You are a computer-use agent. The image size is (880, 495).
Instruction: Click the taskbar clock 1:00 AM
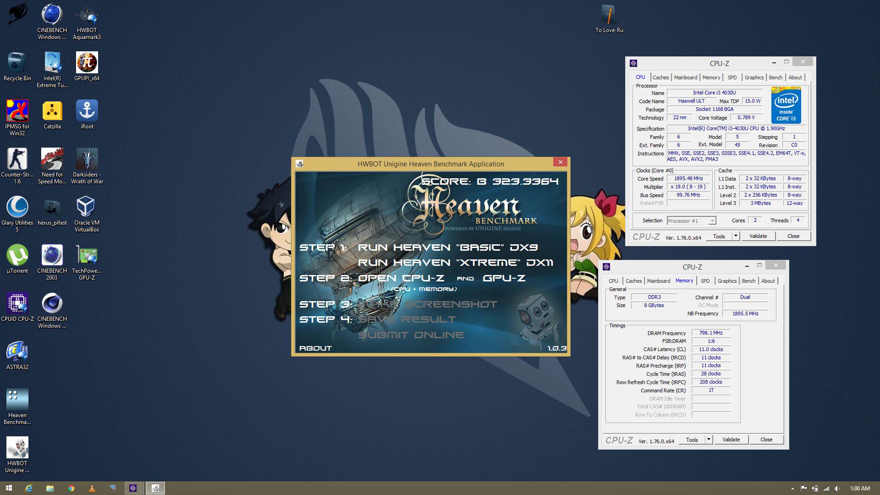[x=860, y=489]
